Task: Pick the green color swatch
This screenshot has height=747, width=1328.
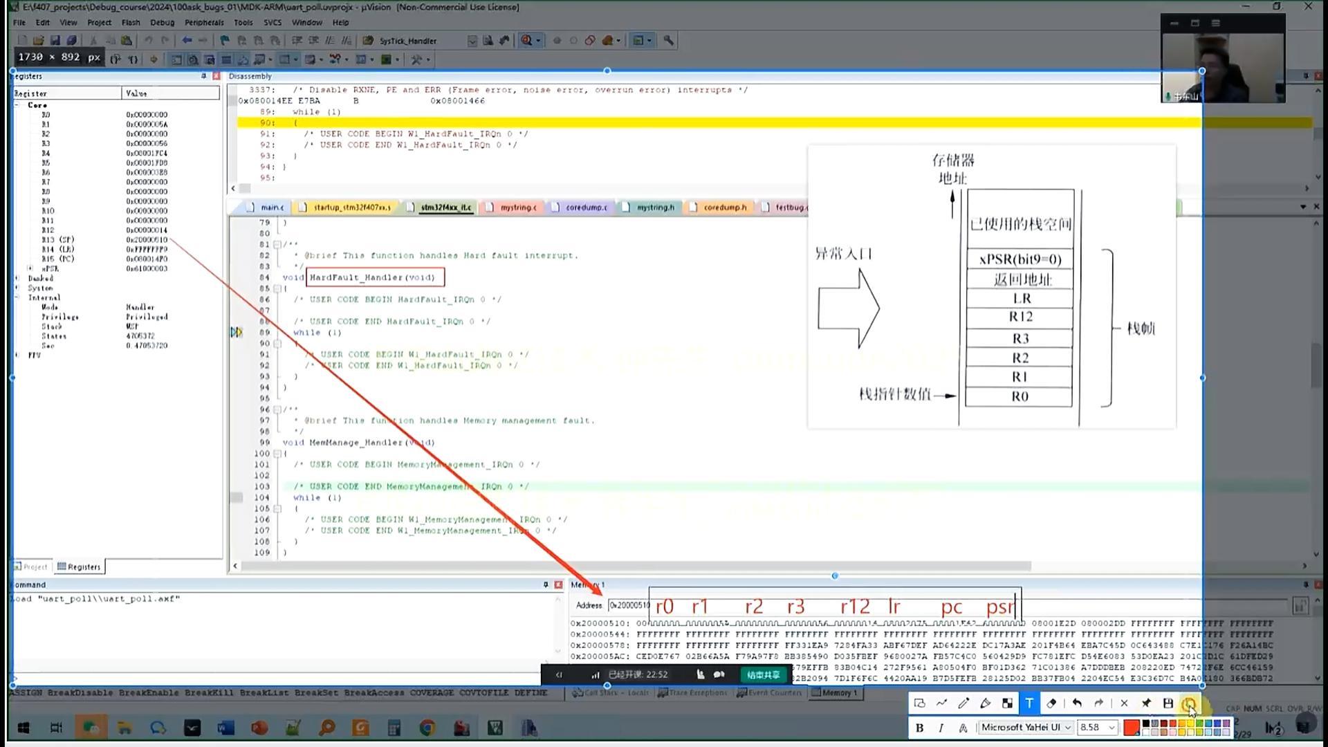Action: click(1200, 723)
